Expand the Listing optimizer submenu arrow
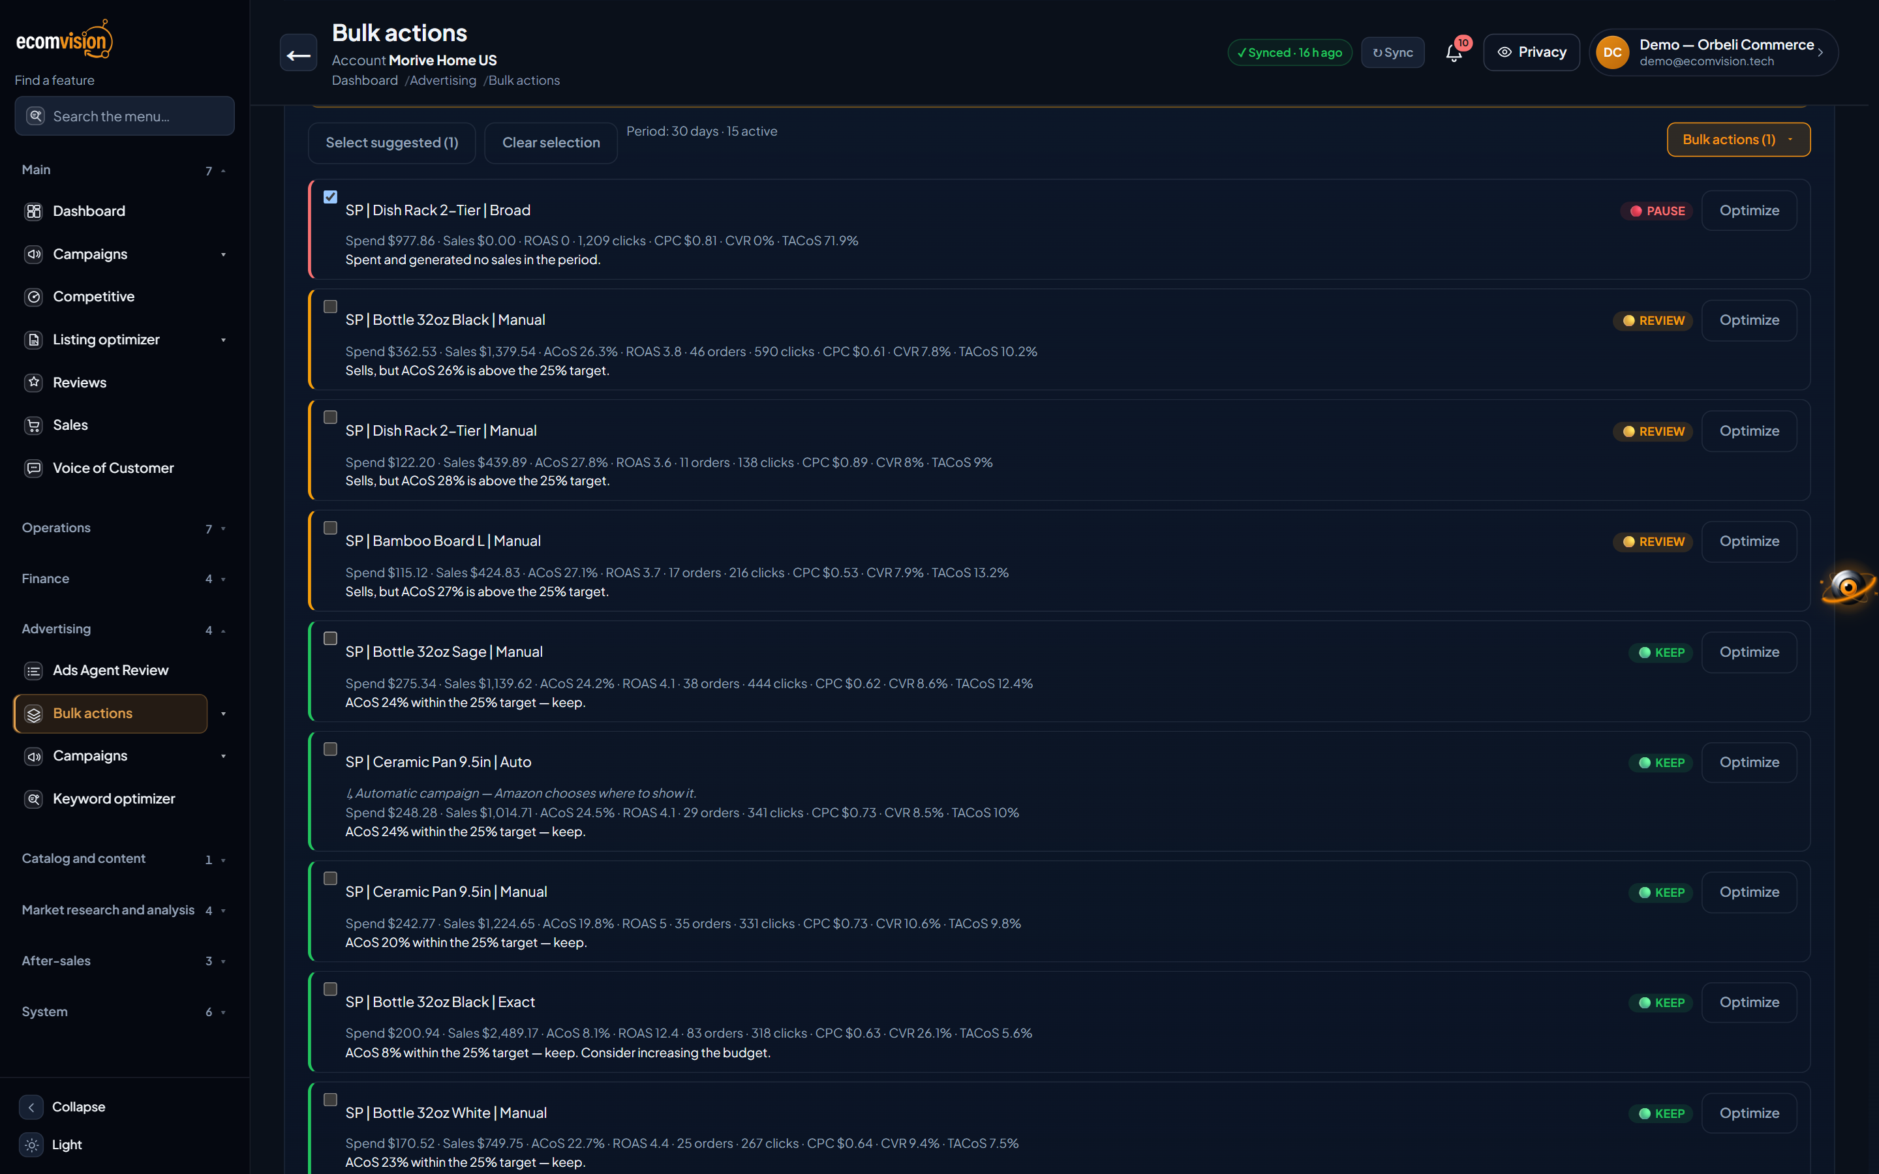The image size is (1879, 1174). click(224, 340)
